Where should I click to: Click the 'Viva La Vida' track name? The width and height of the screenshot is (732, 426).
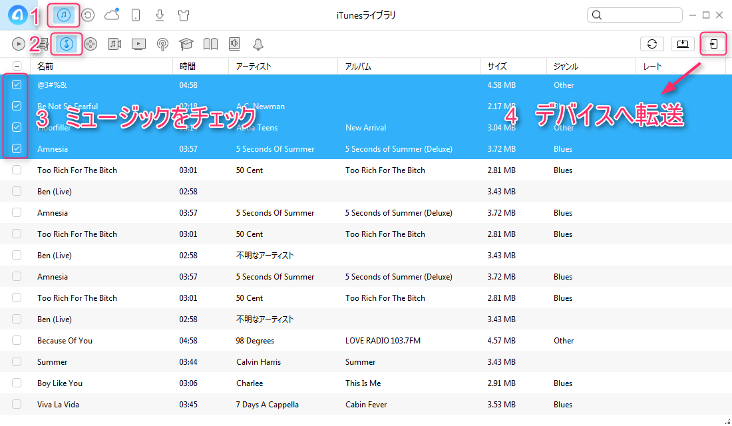pos(59,405)
